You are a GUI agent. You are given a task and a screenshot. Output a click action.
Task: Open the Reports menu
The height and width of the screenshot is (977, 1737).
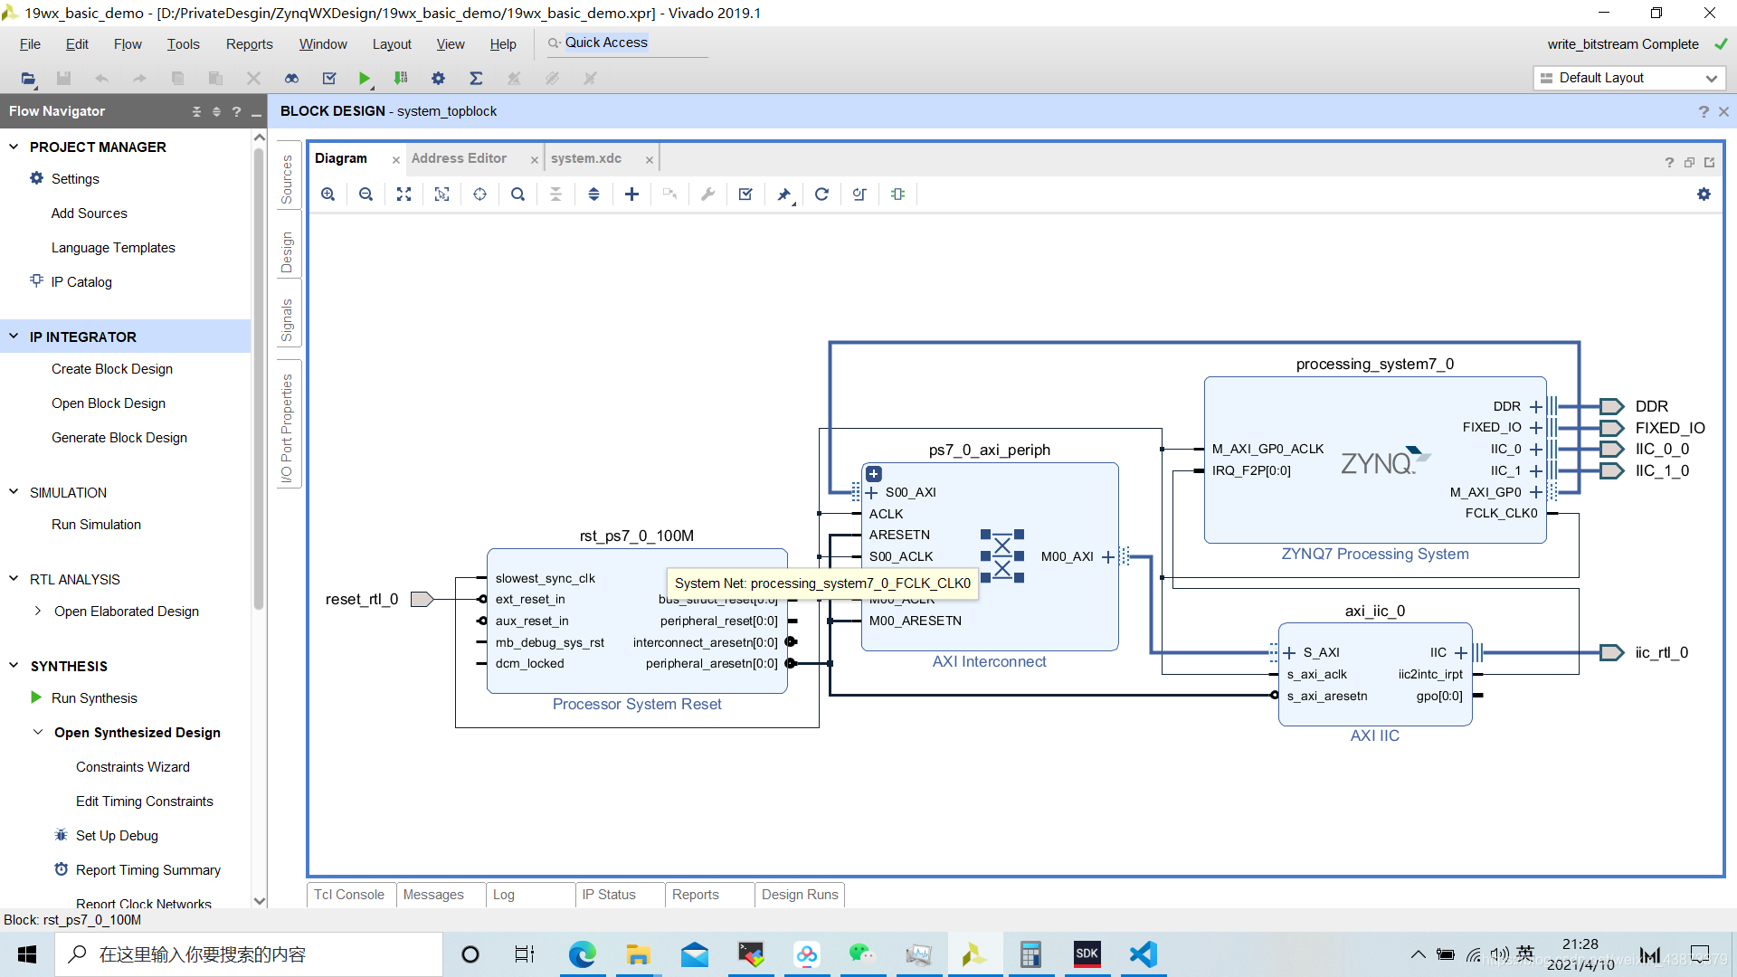point(250,44)
